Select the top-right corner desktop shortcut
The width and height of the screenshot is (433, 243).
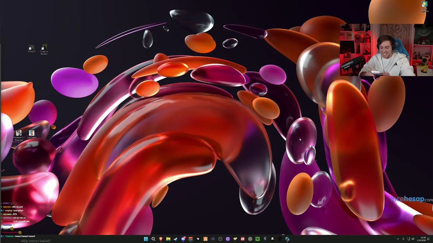tap(425, 7)
